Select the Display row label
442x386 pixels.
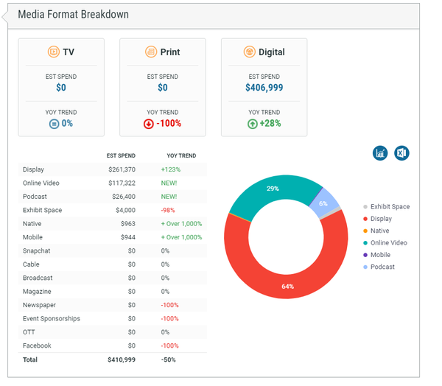(33, 169)
